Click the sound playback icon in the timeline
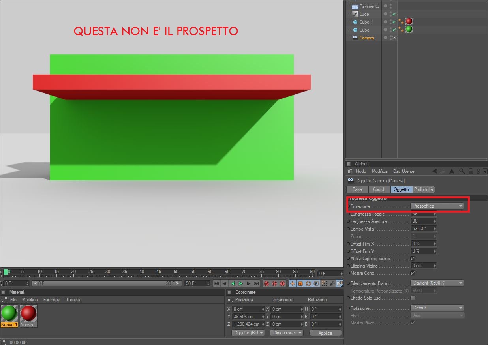 coord(332,283)
